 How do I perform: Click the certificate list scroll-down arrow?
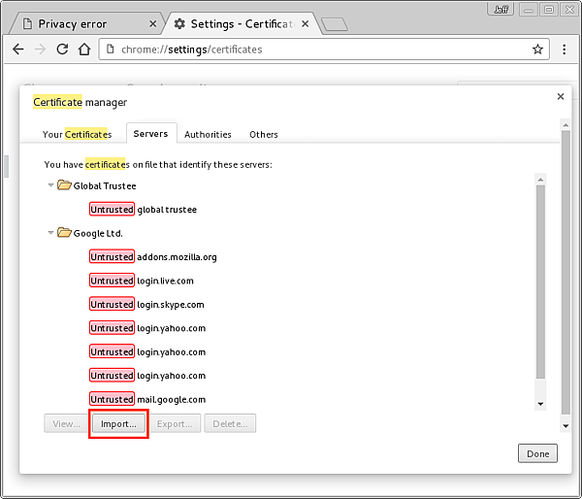point(540,404)
